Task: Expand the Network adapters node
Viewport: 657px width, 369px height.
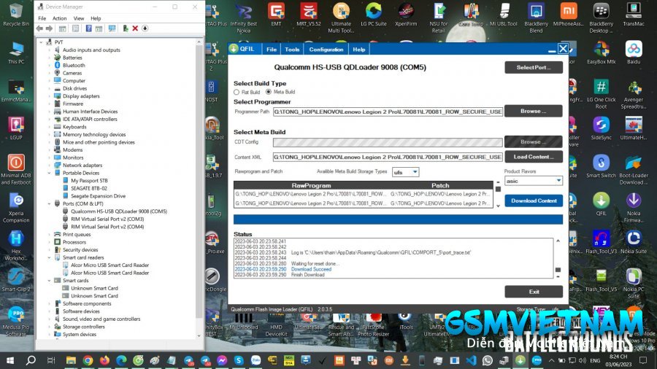Action: pyautogui.click(x=50, y=166)
